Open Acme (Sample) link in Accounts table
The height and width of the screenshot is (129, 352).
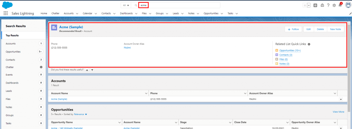coord(59,99)
